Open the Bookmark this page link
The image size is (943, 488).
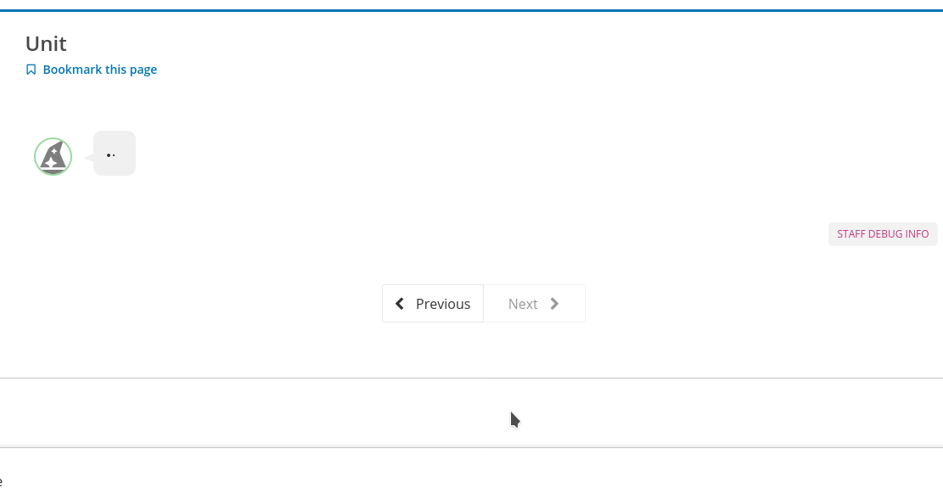tap(99, 70)
